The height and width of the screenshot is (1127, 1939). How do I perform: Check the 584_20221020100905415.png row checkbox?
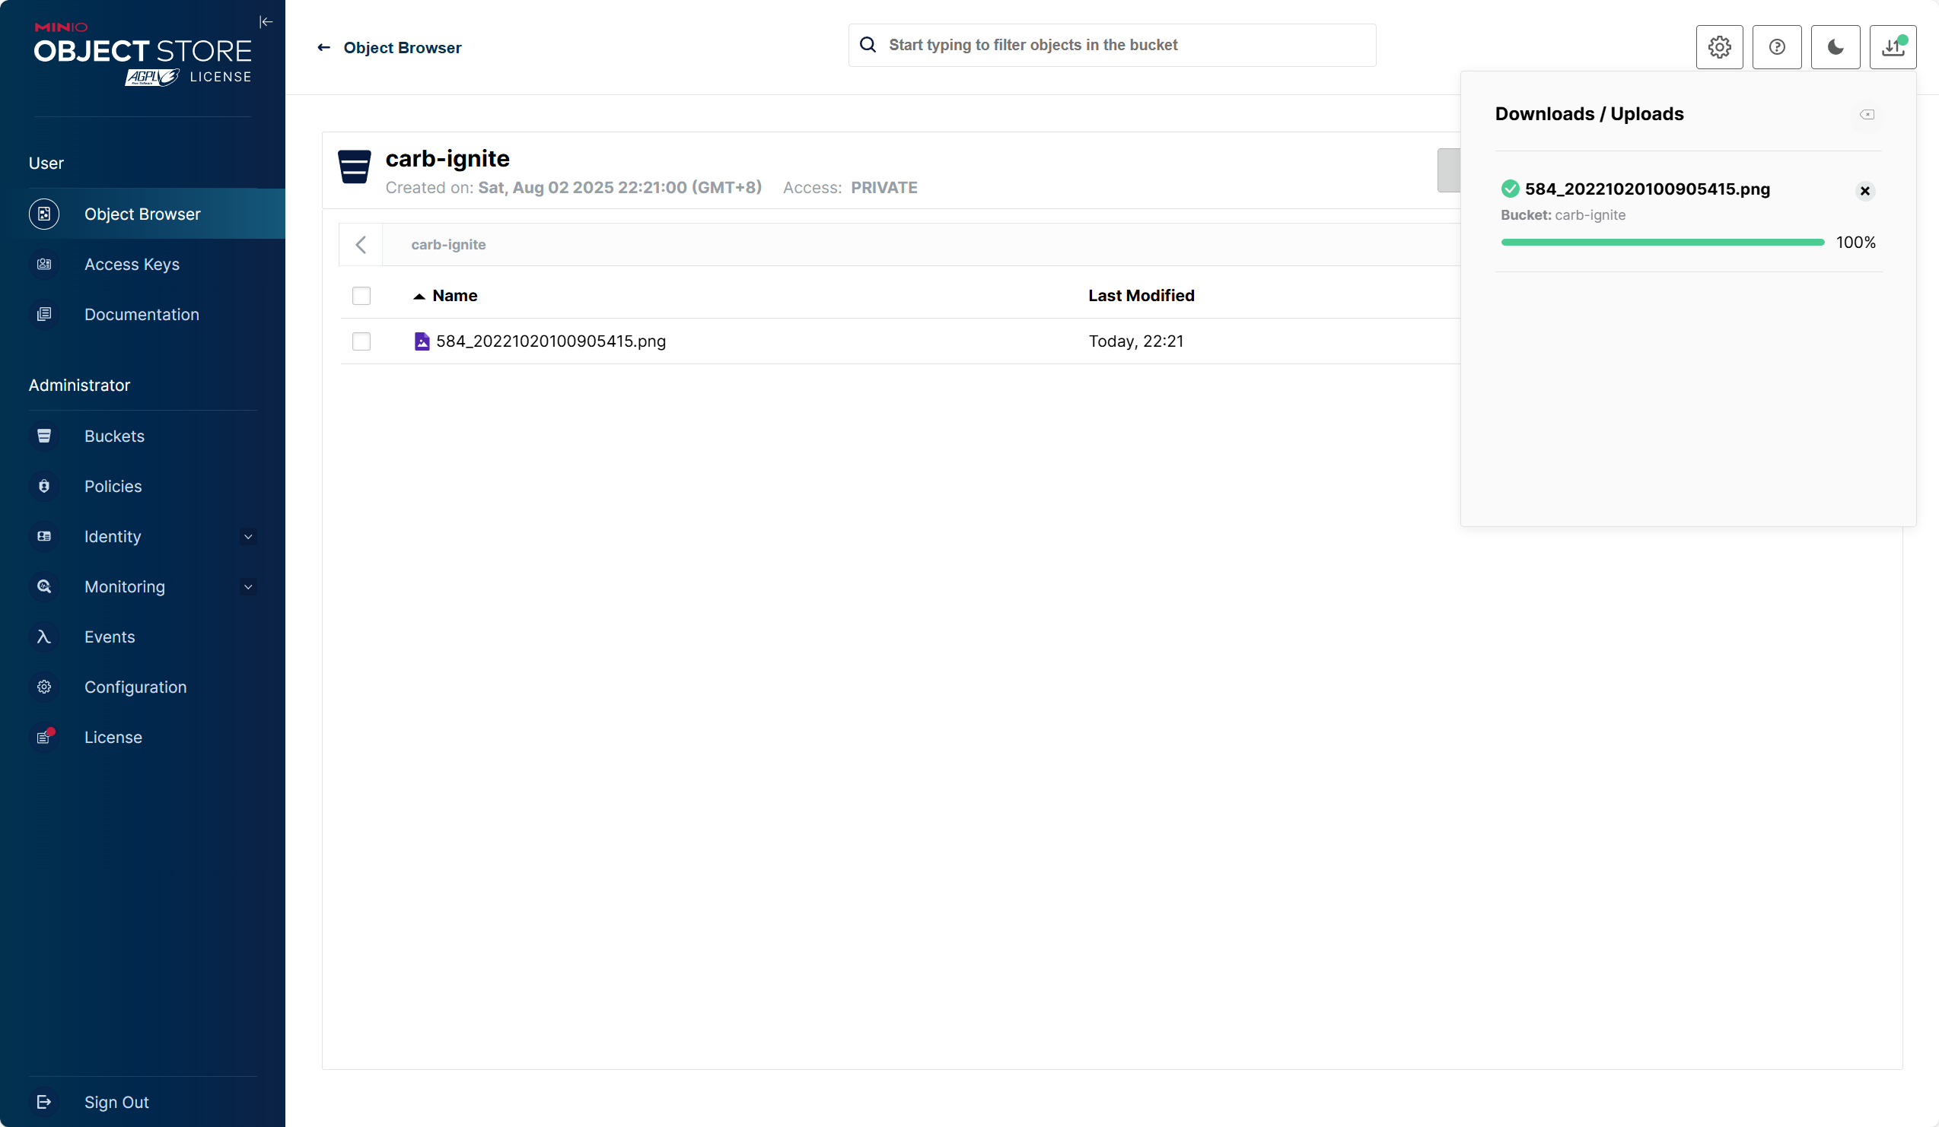pos(361,341)
